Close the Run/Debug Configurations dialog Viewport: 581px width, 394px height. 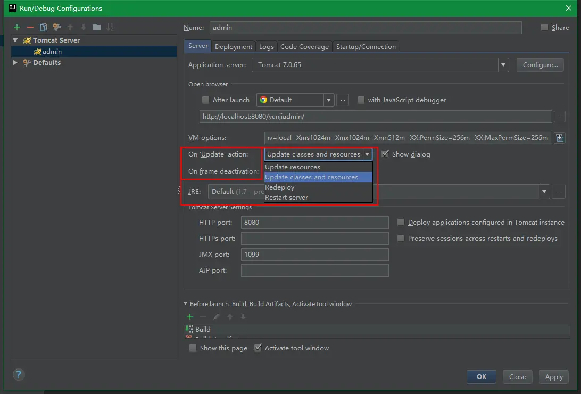569,8
